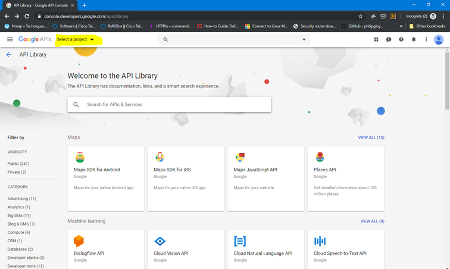This screenshot has width=450, height=269.
Task: Filter by Analytics (1) category
Action: (18, 207)
